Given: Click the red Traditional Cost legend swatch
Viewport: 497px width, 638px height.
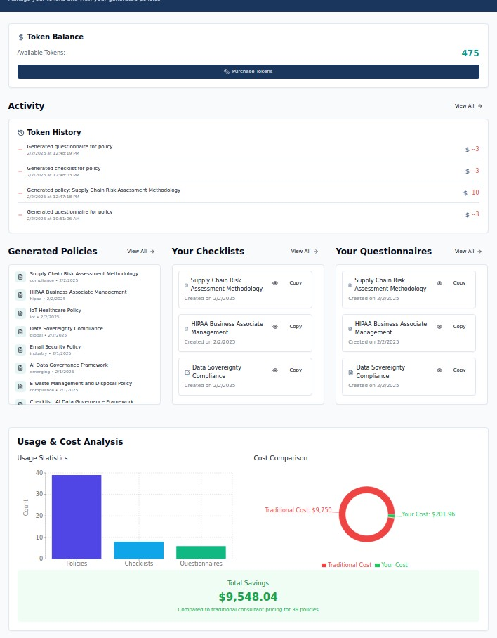Looking at the screenshot, I should pyautogui.click(x=324, y=565).
